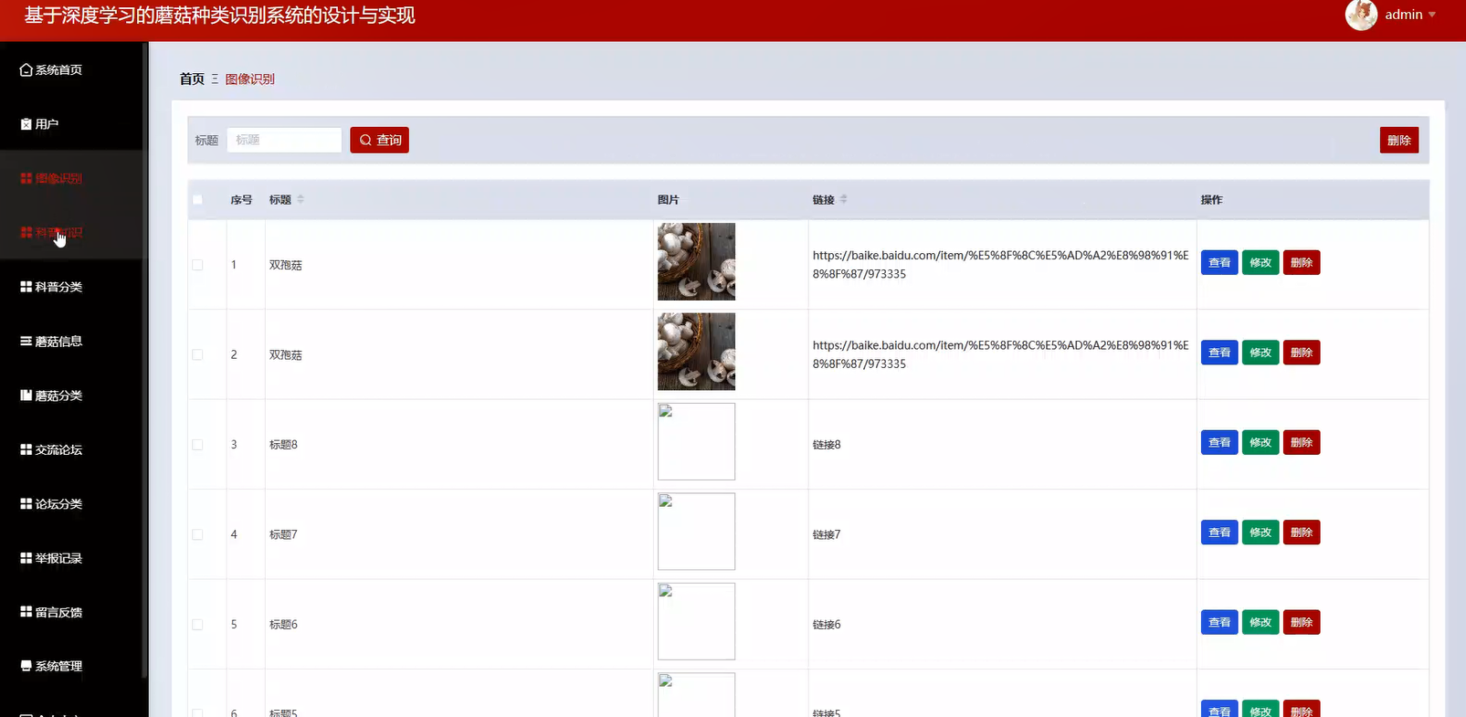The height and width of the screenshot is (717, 1466).
Task: Click the 蘑菇信息 list icon in sidebar
Action: pyautogui.click(x=26, y=341)
